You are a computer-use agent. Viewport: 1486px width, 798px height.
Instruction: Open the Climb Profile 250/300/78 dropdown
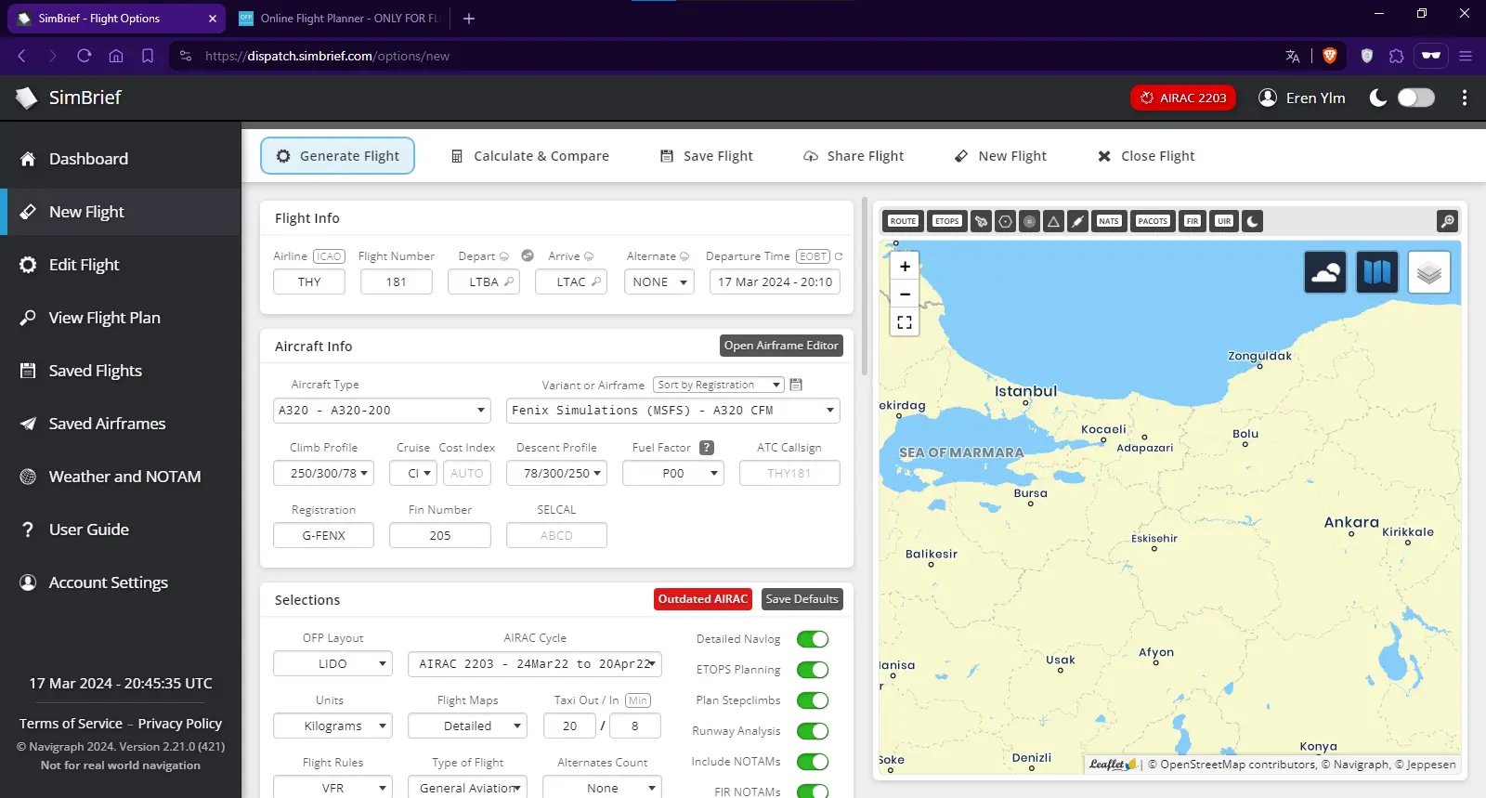click(323, 473)
